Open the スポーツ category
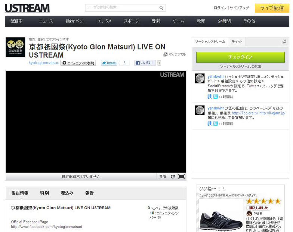The height and width of the screenshot is (232, 293). point(131,21)
